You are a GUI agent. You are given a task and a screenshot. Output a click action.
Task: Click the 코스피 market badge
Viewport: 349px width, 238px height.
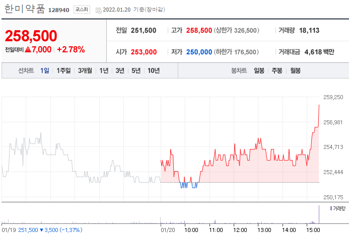click(x=82, y=10)
